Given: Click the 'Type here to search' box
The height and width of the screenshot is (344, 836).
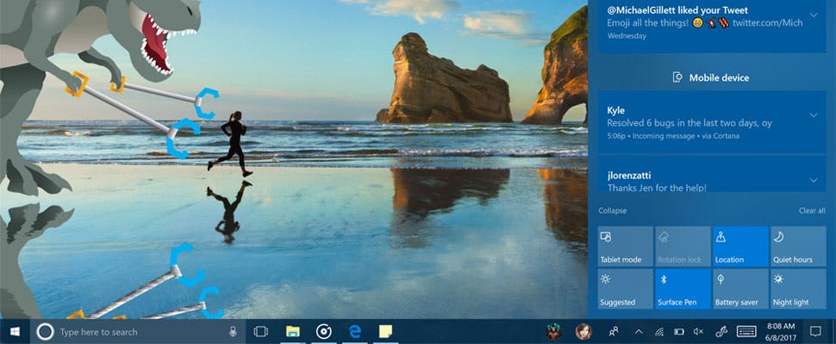Looking at the screenshot, I should [x=138, y=332].
